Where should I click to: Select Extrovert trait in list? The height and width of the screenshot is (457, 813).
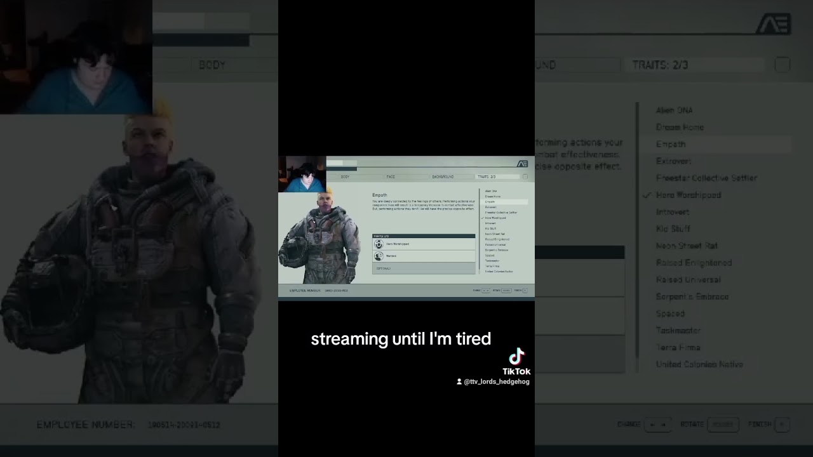point(491,207)
